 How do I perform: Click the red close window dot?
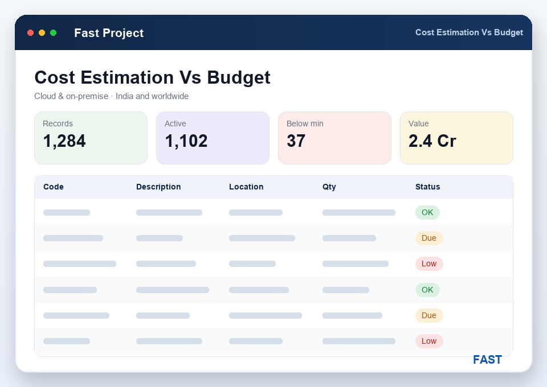point(30,33)
